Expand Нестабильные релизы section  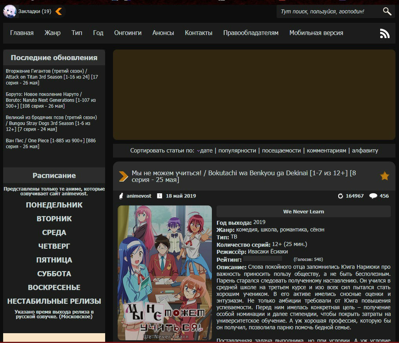[x=54, y=301]
